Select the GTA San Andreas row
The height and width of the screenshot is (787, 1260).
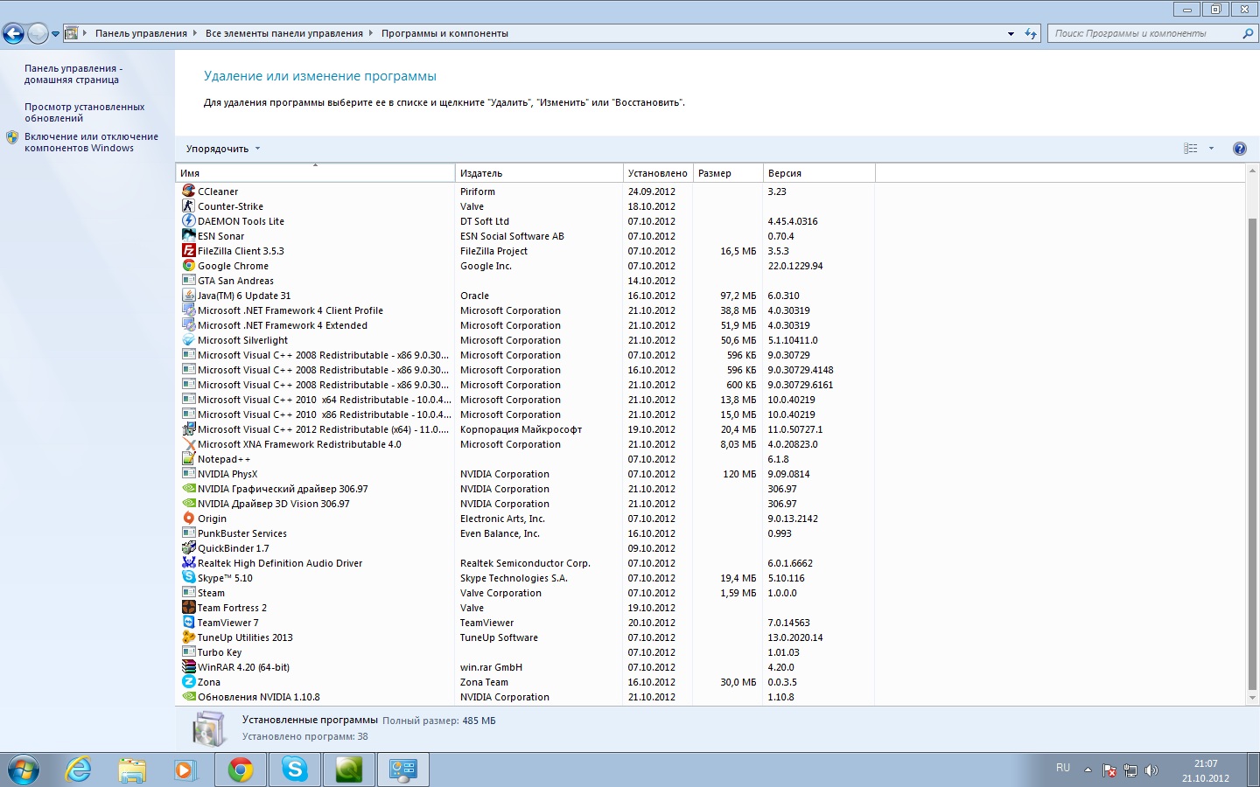[525, 280]
